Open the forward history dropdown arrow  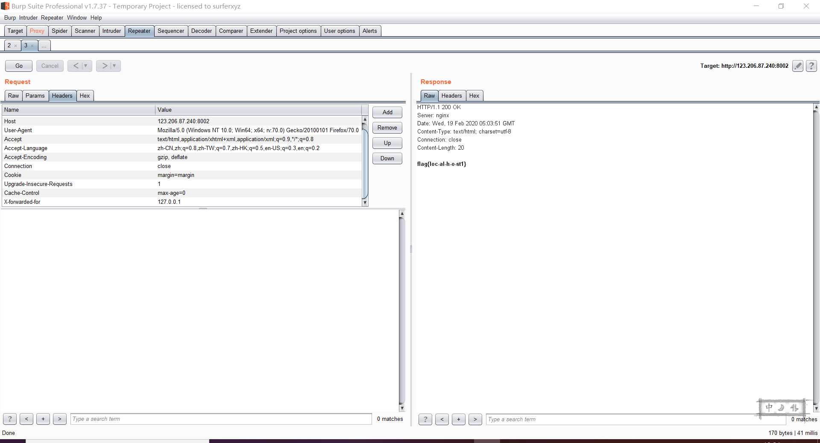tap(114, 66)
